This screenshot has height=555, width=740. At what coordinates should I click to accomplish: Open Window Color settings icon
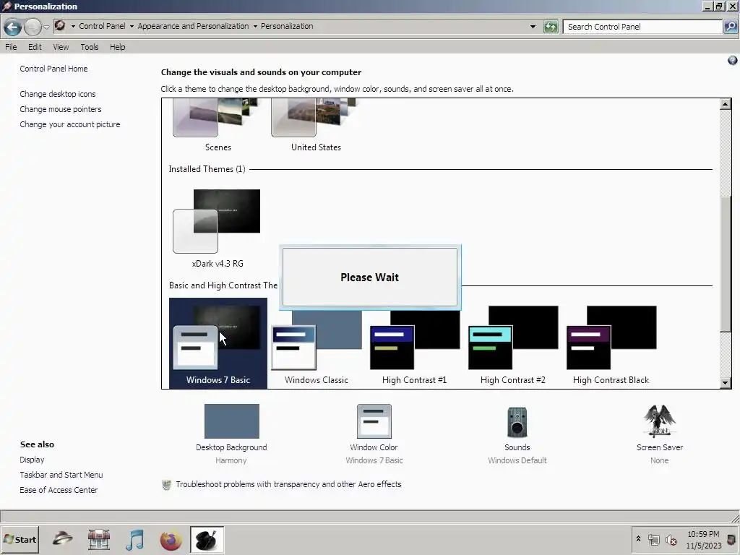coord(374,421)
